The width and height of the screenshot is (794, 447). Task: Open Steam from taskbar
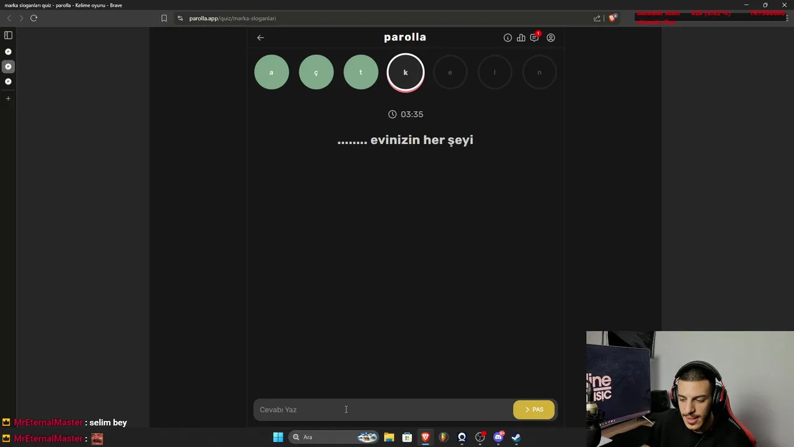[516, 437]
